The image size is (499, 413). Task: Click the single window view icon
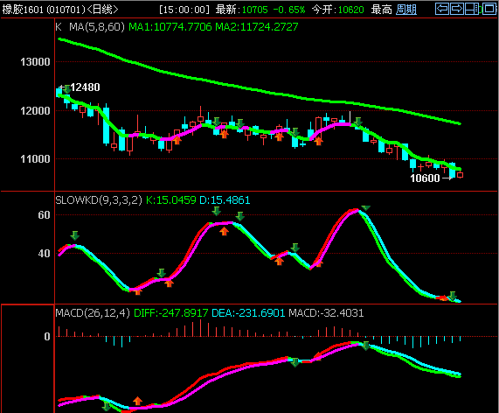tap(489, 9)
